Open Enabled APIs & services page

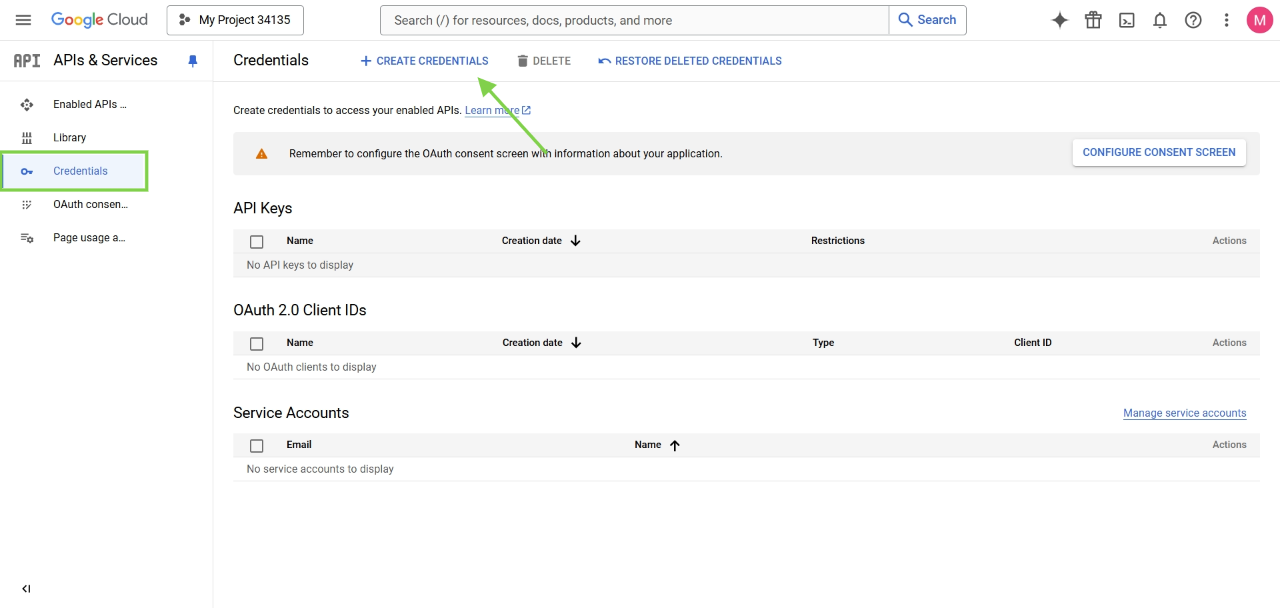point(90,105)
